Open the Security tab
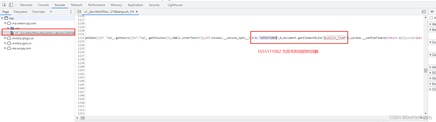The width and height of the screenshot is (436, 122). tap(154, 5)
